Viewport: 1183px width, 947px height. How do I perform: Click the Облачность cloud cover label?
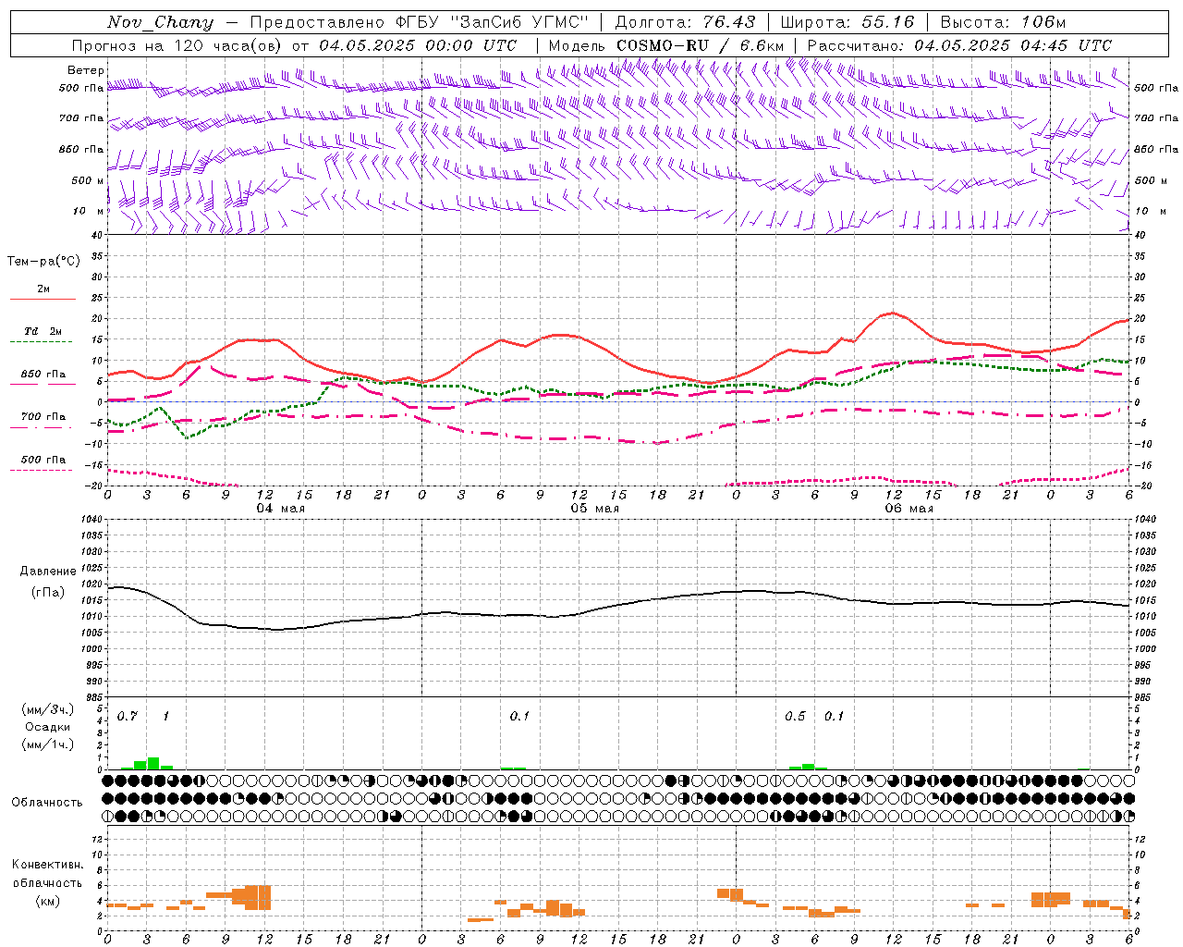click(x=47, y=802)
